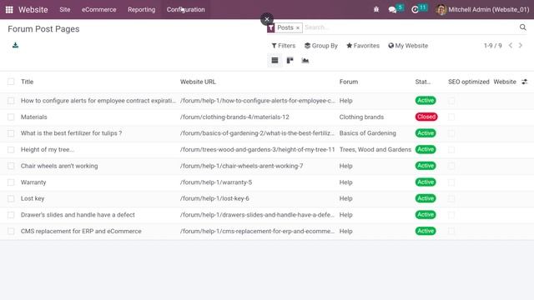Switch to graph view icon
The image size is (534, 300).
(305, 61)
